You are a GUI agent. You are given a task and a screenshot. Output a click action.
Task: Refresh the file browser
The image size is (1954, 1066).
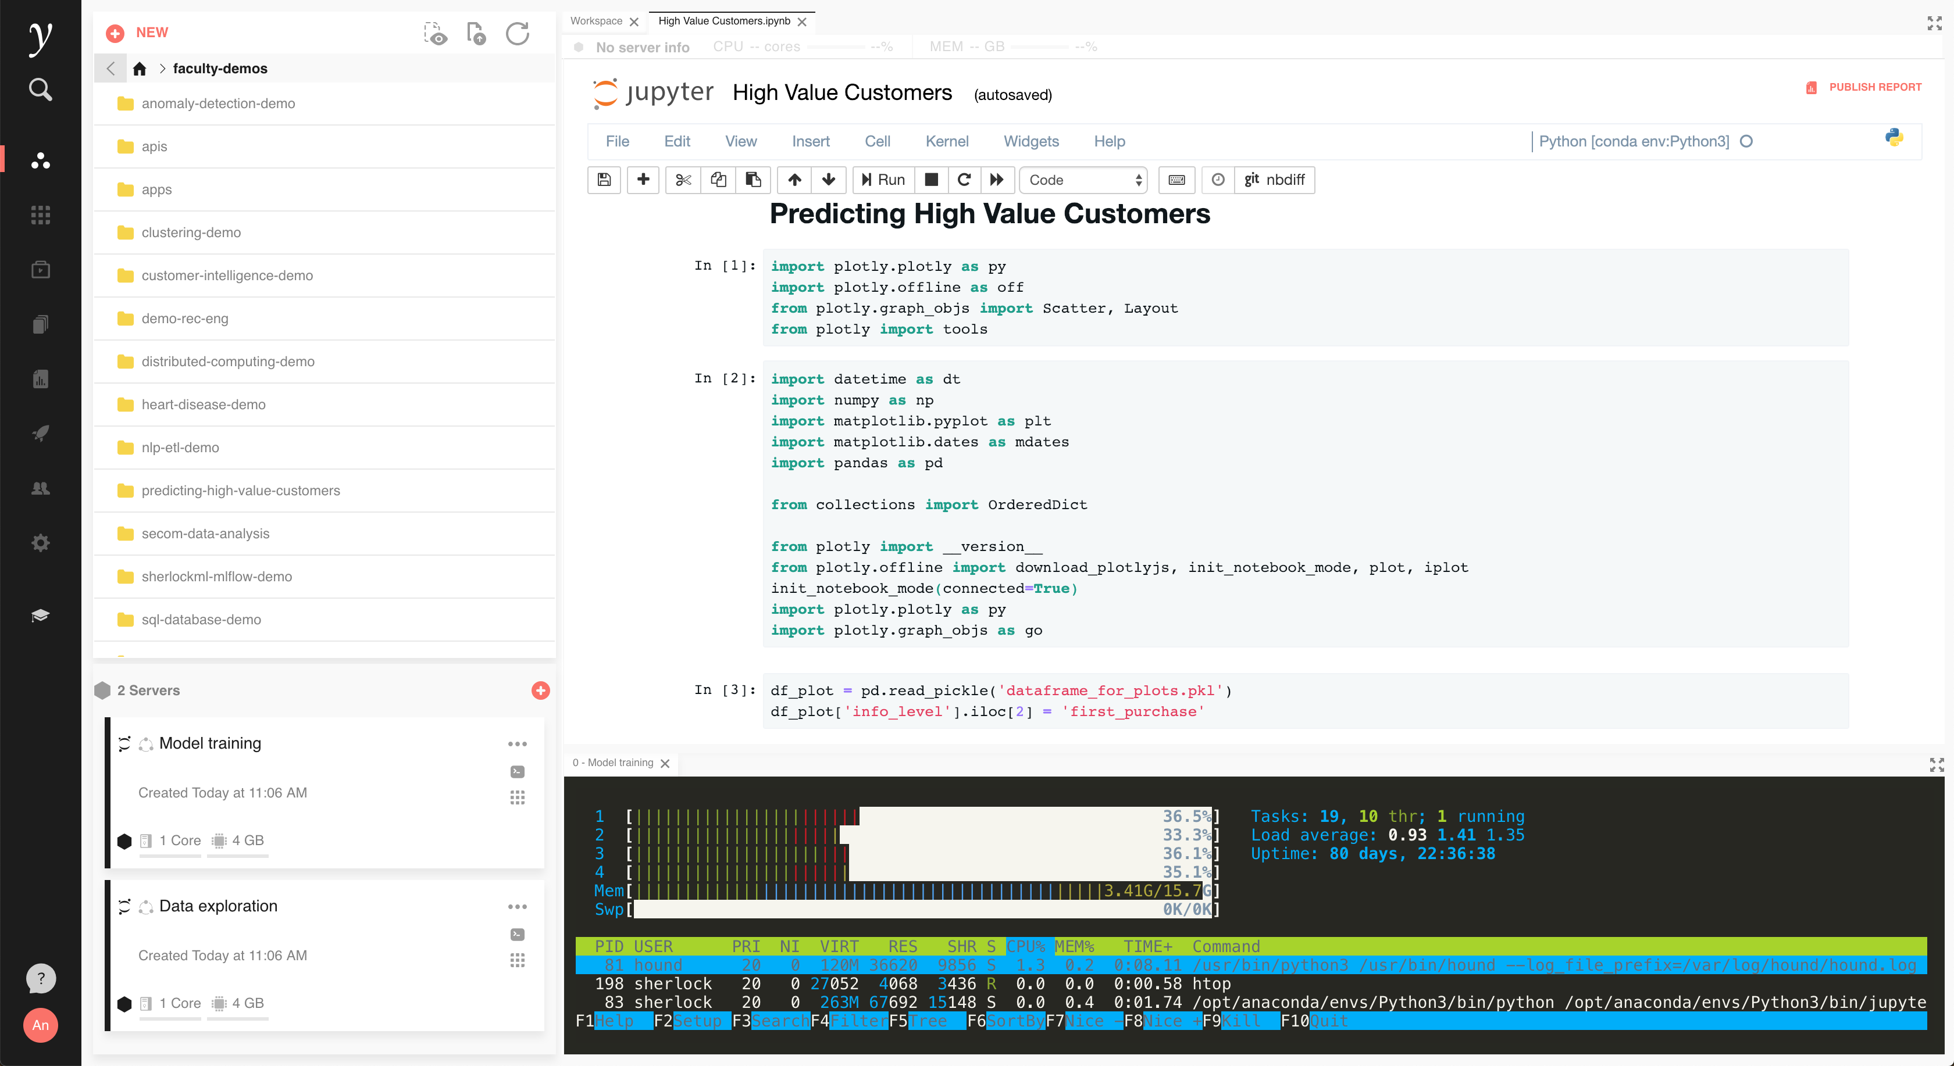coord(518,33)
